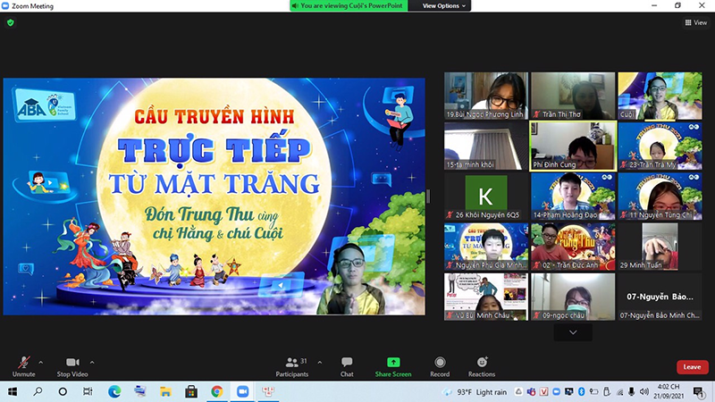Select 02 - Trần Đức Anh video tile
The width and height of the screenshot is (715, 402).
coord(573,247)
